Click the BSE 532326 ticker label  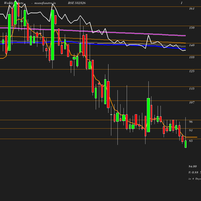coord(77,3)
